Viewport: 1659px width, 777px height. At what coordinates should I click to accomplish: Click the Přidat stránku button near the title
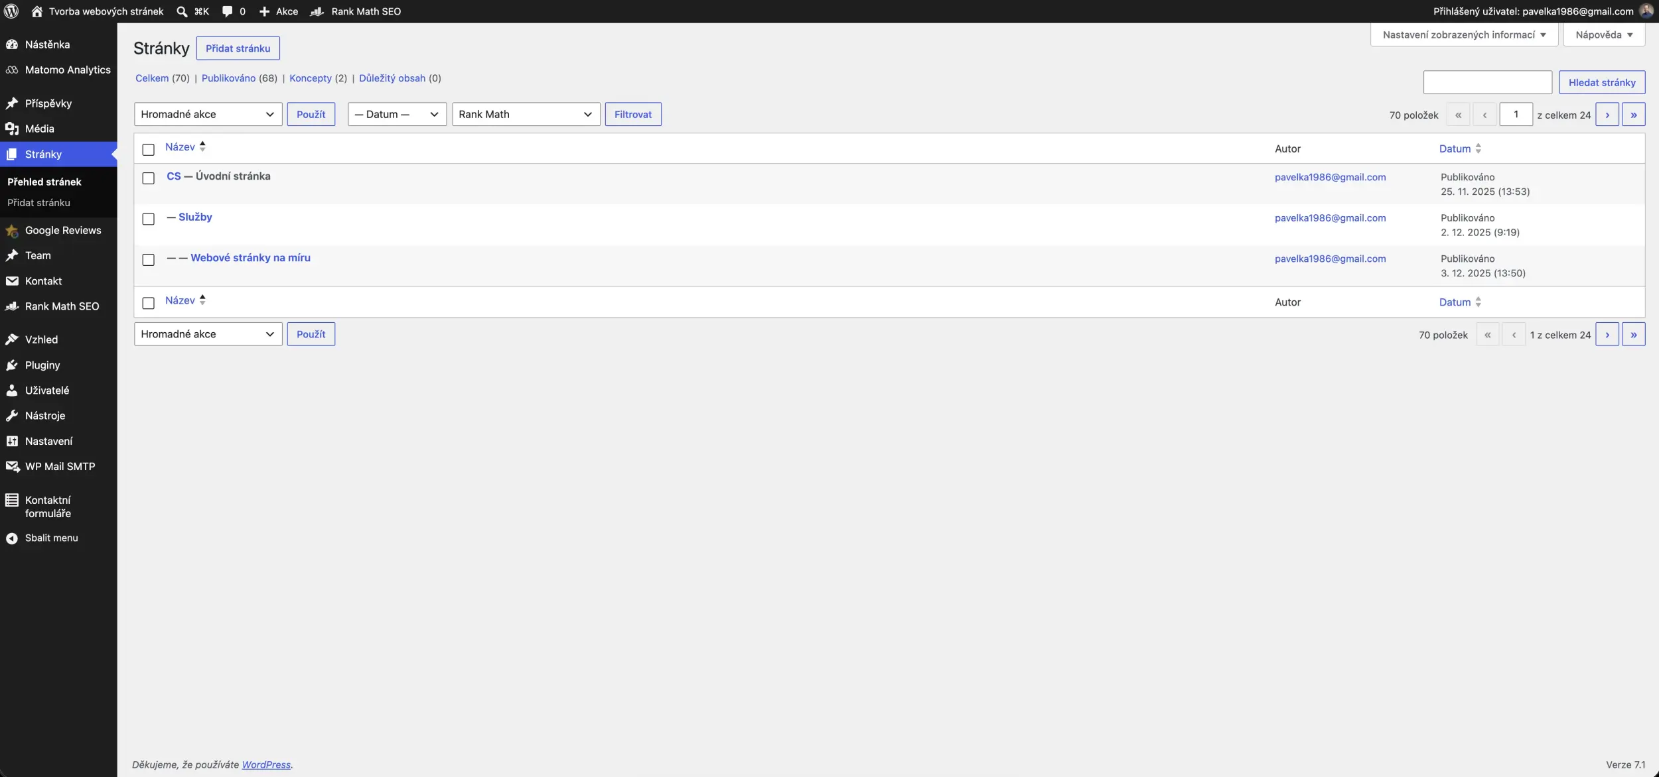coord(238,48)
